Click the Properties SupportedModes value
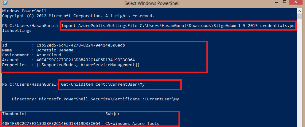This screenshot has width=305, height=127. (x=88, y=65)
